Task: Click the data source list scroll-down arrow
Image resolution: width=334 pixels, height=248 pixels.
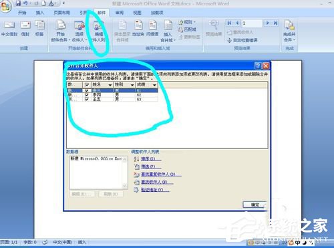Action: click(x=125, y=185)
